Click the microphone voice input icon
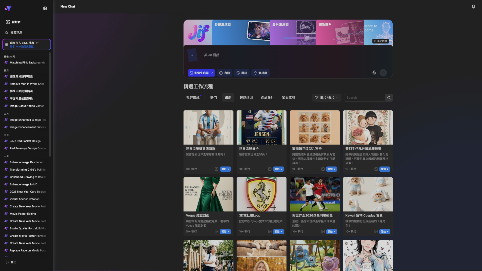Image resolution: width=482 pixels, height=271 pixels. (374, 73)
